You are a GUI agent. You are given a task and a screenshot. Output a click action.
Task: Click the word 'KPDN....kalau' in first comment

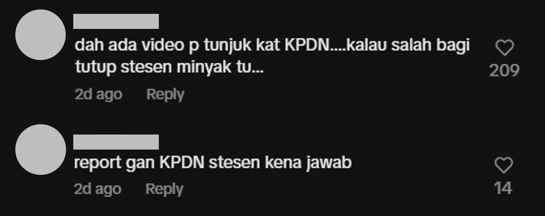point(335,45)
